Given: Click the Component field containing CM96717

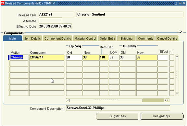Looking at the screenshot, I should point(47,57).
